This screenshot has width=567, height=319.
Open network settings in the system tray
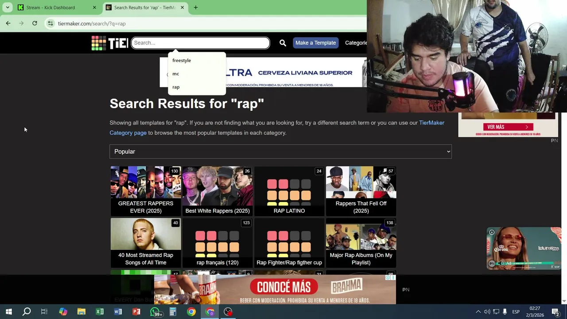coord(496,312)
